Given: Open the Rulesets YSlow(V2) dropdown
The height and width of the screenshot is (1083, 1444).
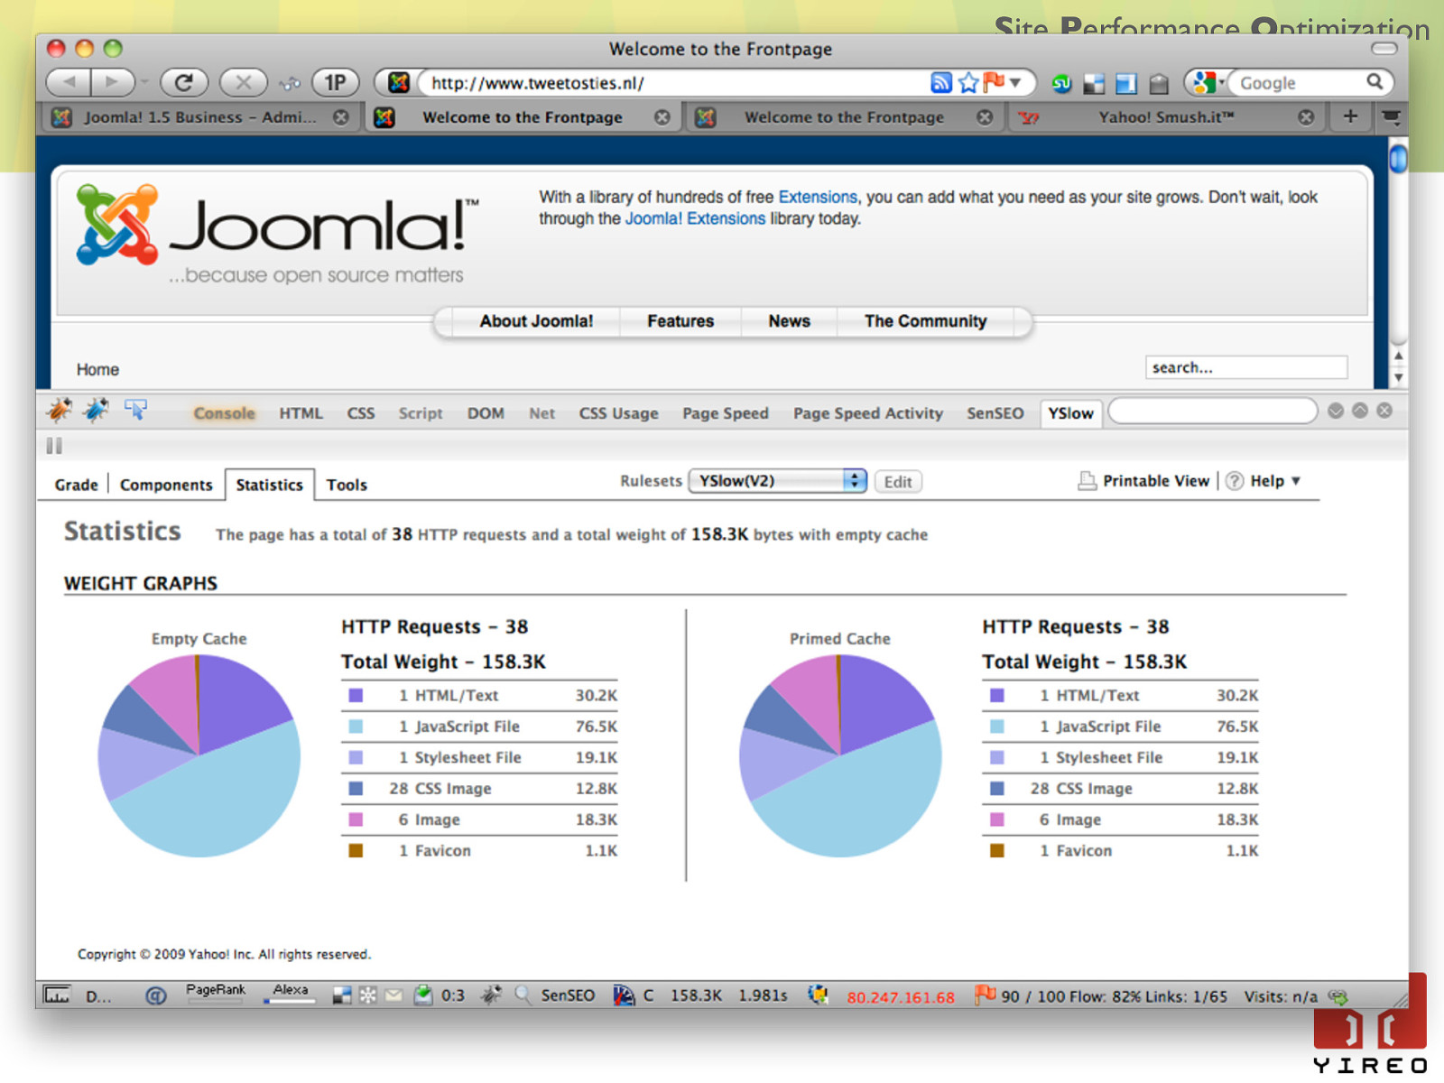Looking at the screenshot, I should pyautogui.click(x=778, y=481).
